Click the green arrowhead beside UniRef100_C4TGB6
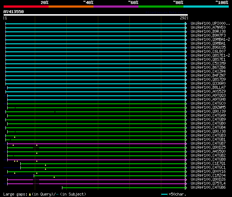The image size is (232, 197). [186, 188]
